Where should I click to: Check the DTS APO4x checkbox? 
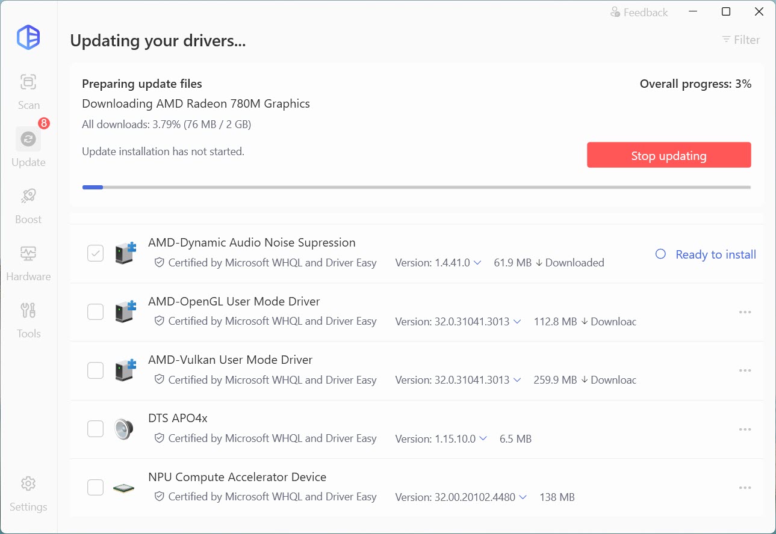click(x=95, y=429)
